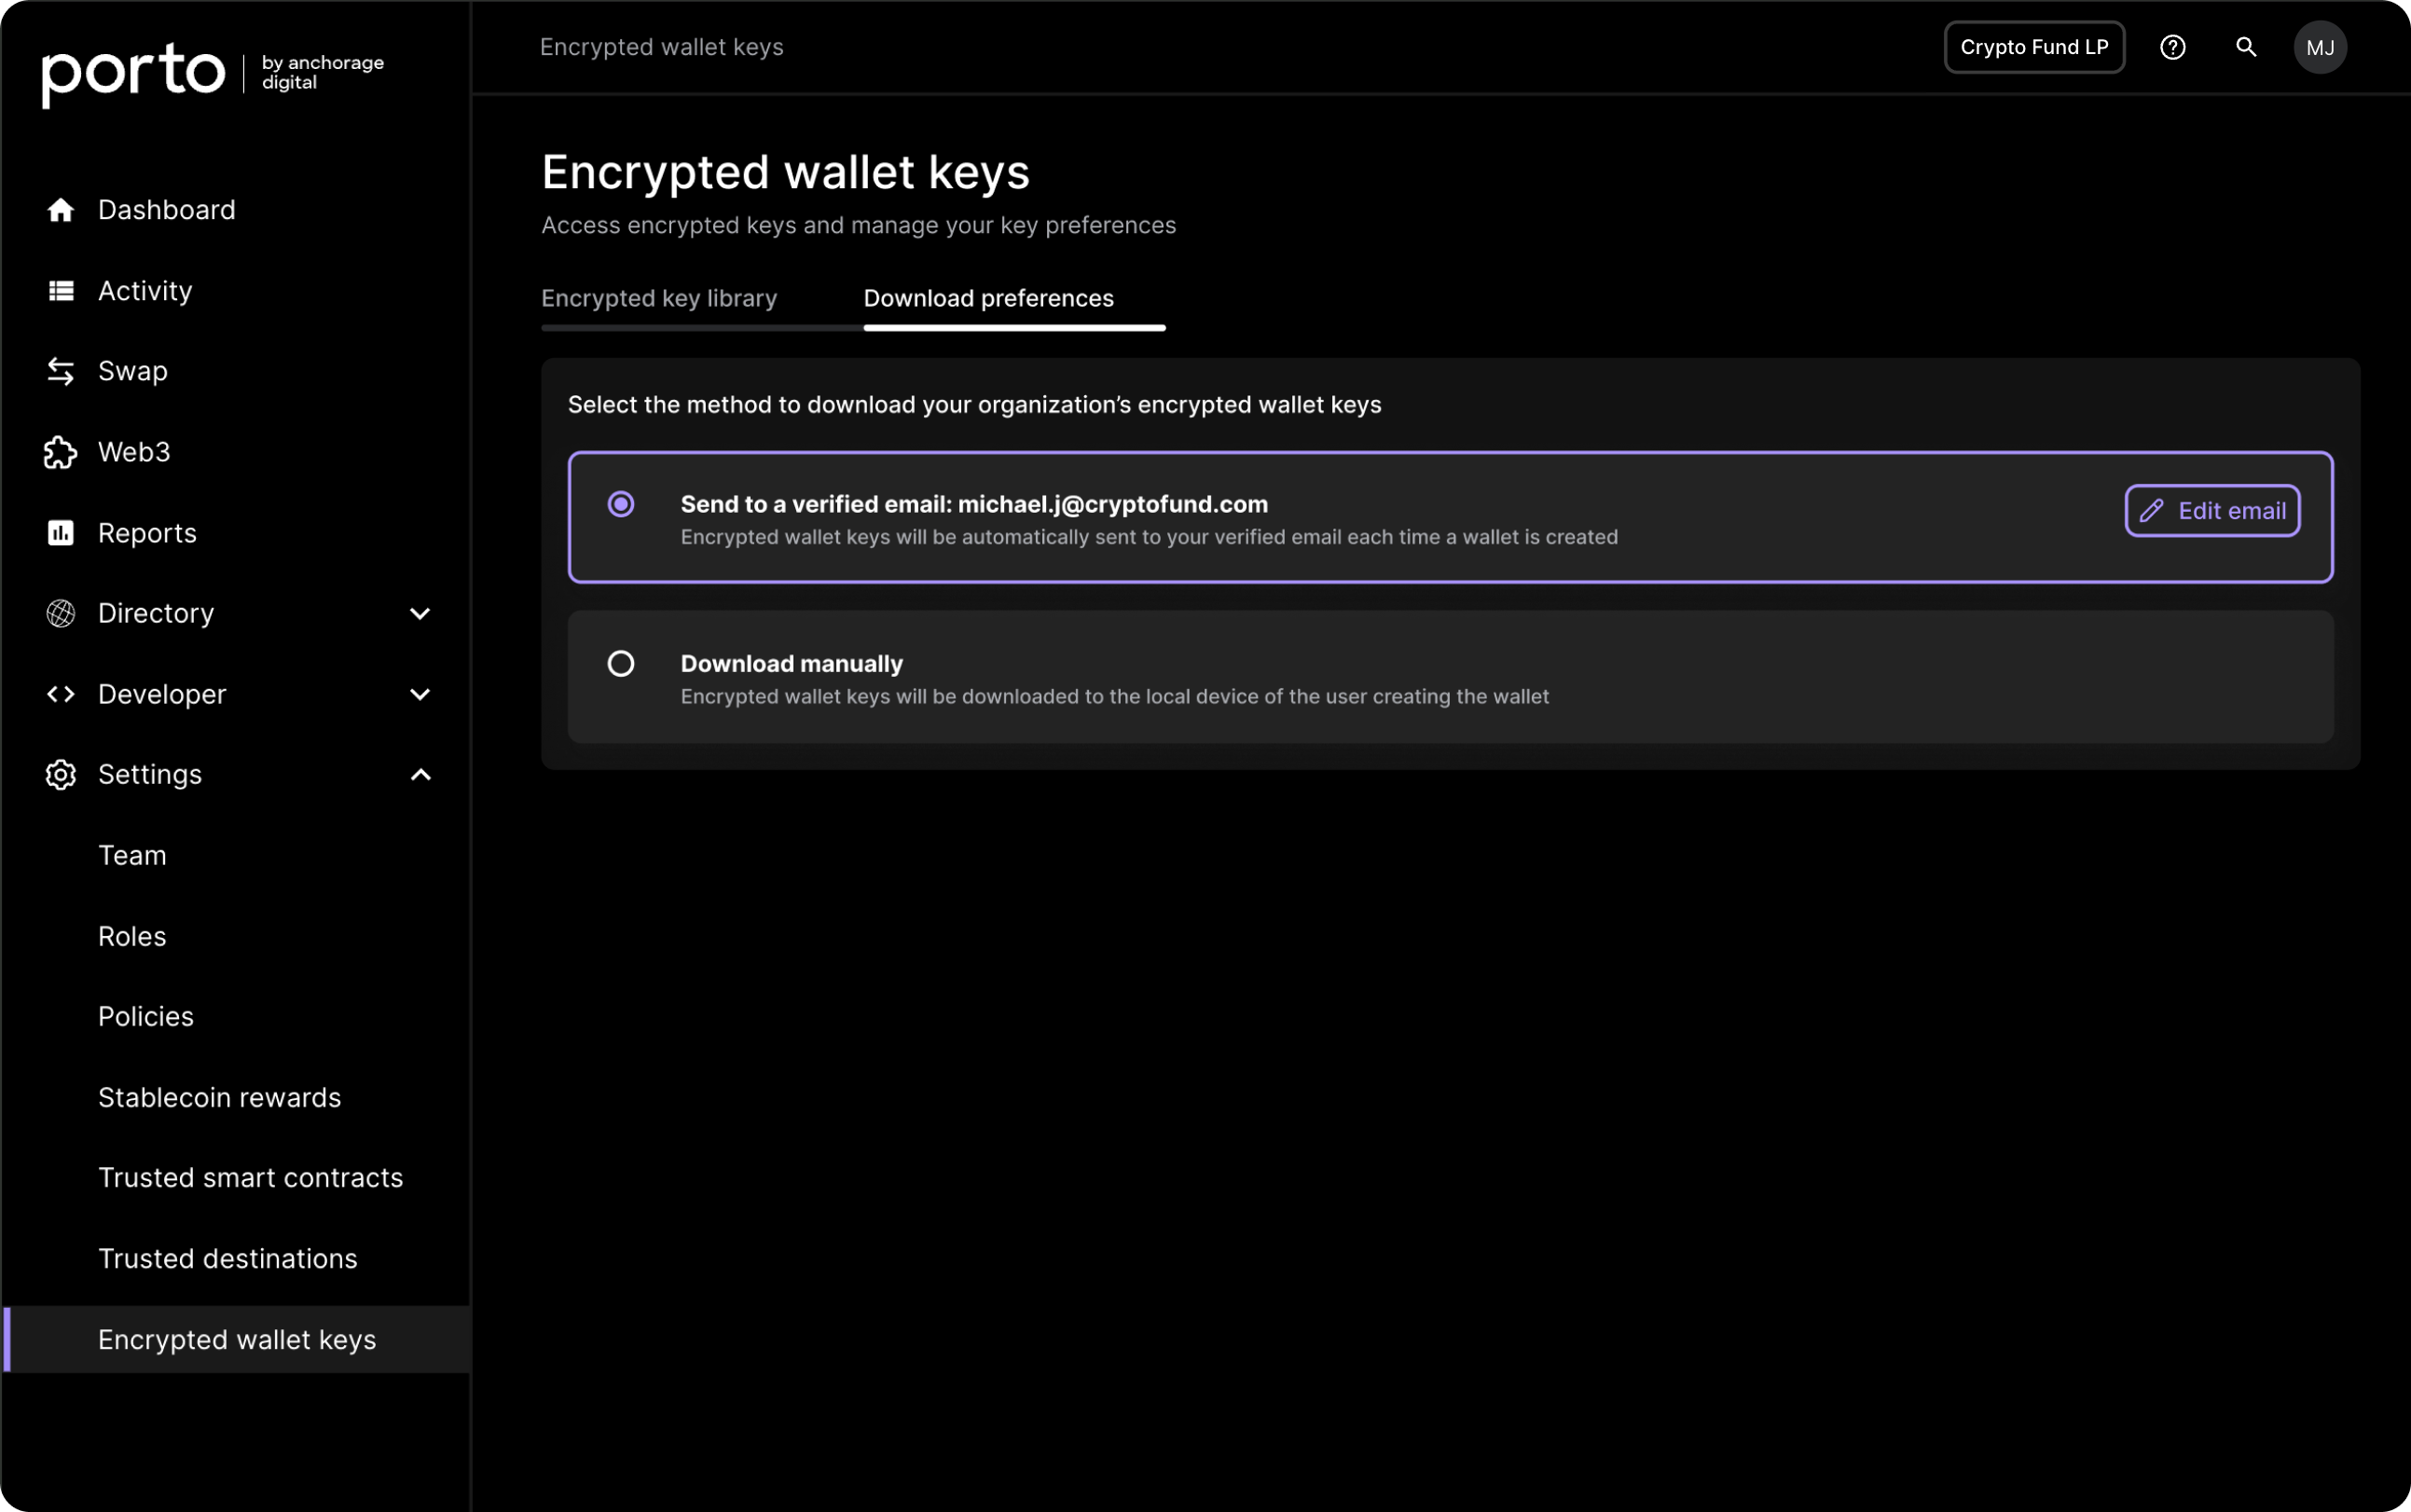Click the Web3 puzzle piece icon
The height and width of the screenshot is (1512, 2411).
click(61, 452)
